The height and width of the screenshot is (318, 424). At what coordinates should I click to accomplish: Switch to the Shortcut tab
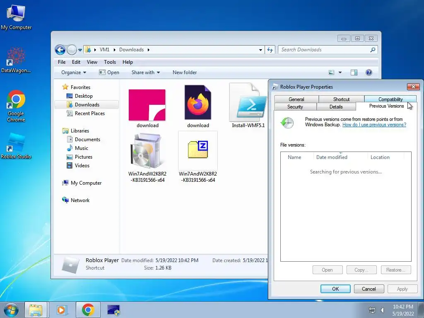[341, 99]
